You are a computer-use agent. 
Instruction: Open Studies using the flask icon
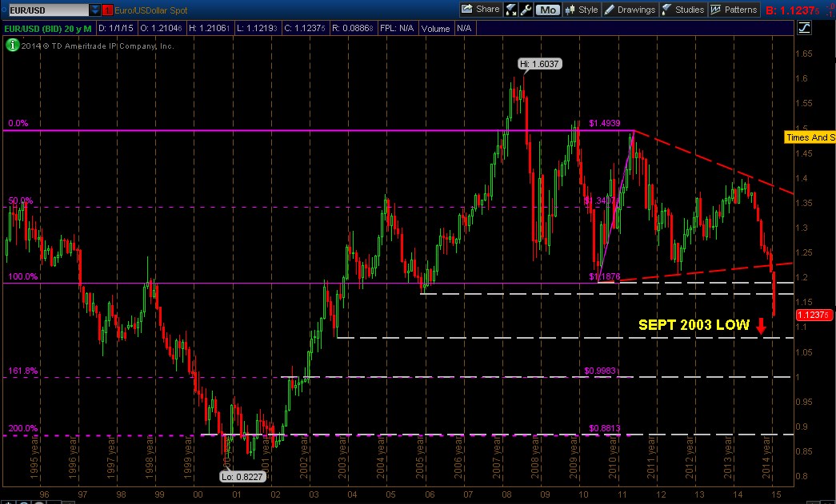pos(666,9)
